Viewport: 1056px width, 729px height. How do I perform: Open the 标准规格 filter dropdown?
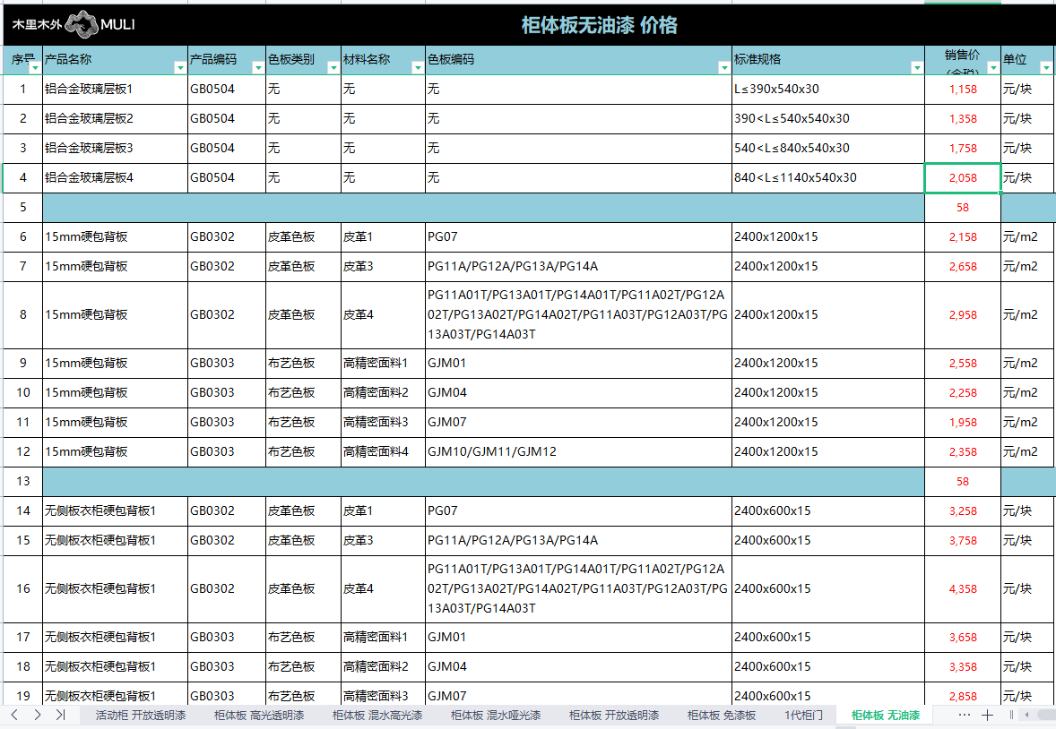916,68
